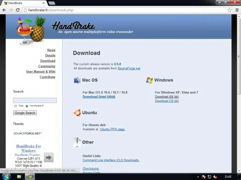The image size is (241, 180).
Task: Click the "For Ubuntu deb" text
Action: click(94, 125)
